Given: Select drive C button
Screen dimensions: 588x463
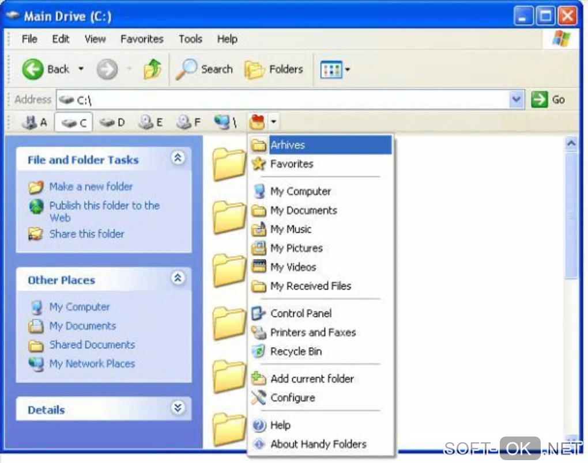Looking at the screenshot, I should [x=74, y=122].
